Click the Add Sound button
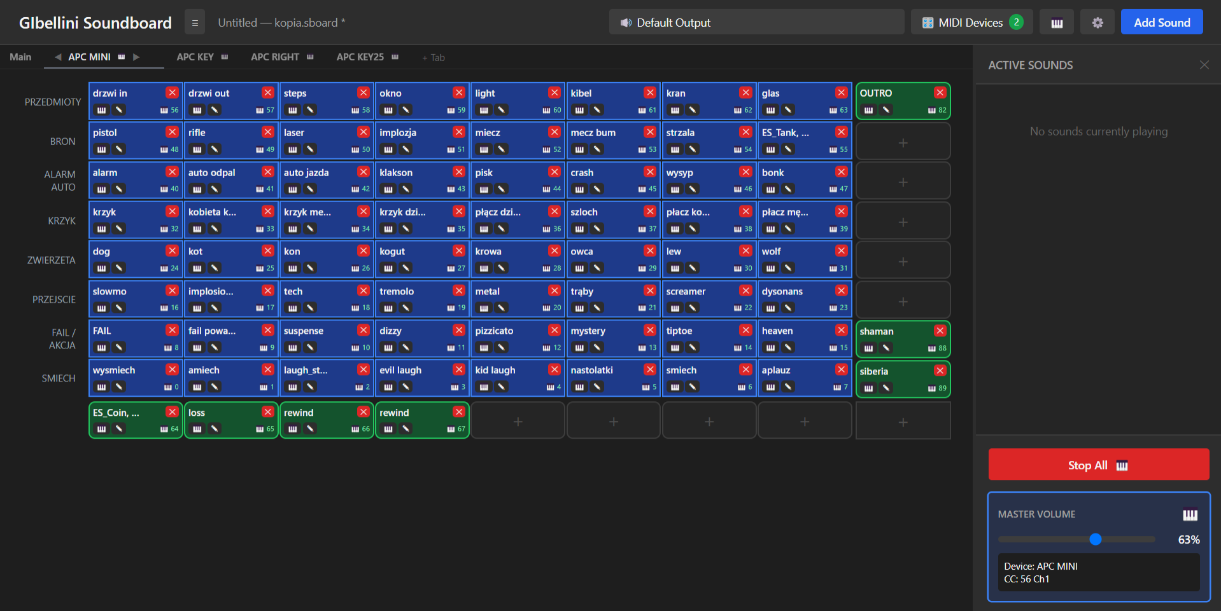 [1161, 22]
